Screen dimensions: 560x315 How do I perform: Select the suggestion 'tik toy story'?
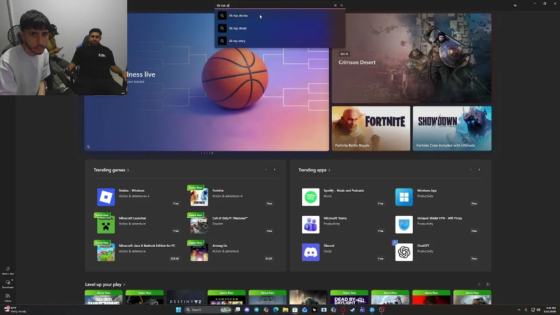280,41
